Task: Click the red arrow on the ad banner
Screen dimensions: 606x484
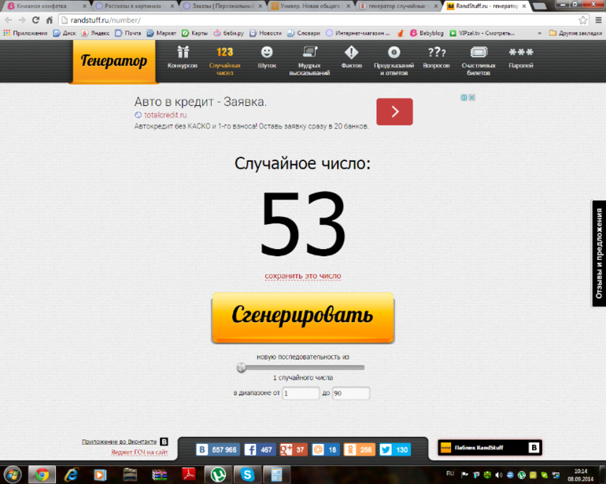Action: tap(394, 112)
